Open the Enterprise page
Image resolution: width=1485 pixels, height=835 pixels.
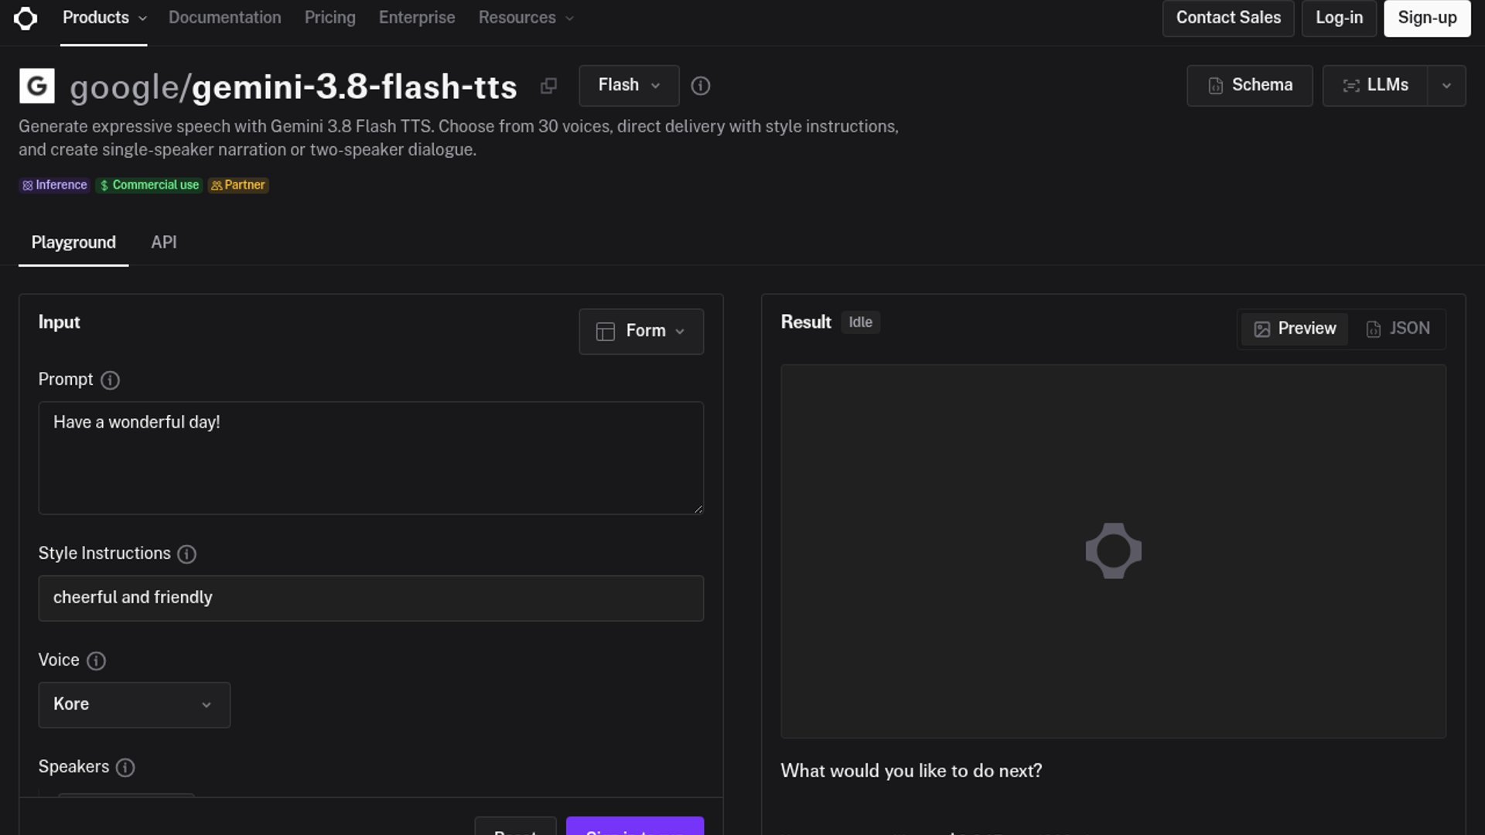[417, 18]
